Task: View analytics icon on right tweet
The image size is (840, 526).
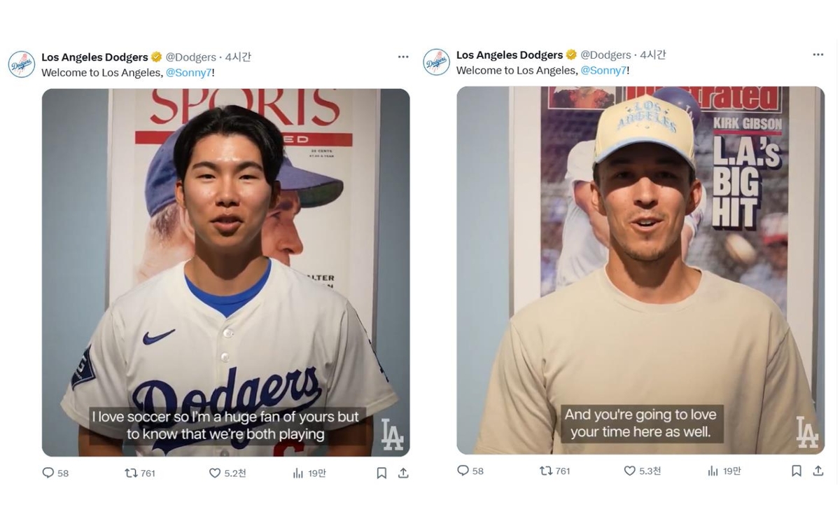Action: click(x=713, y=471)
